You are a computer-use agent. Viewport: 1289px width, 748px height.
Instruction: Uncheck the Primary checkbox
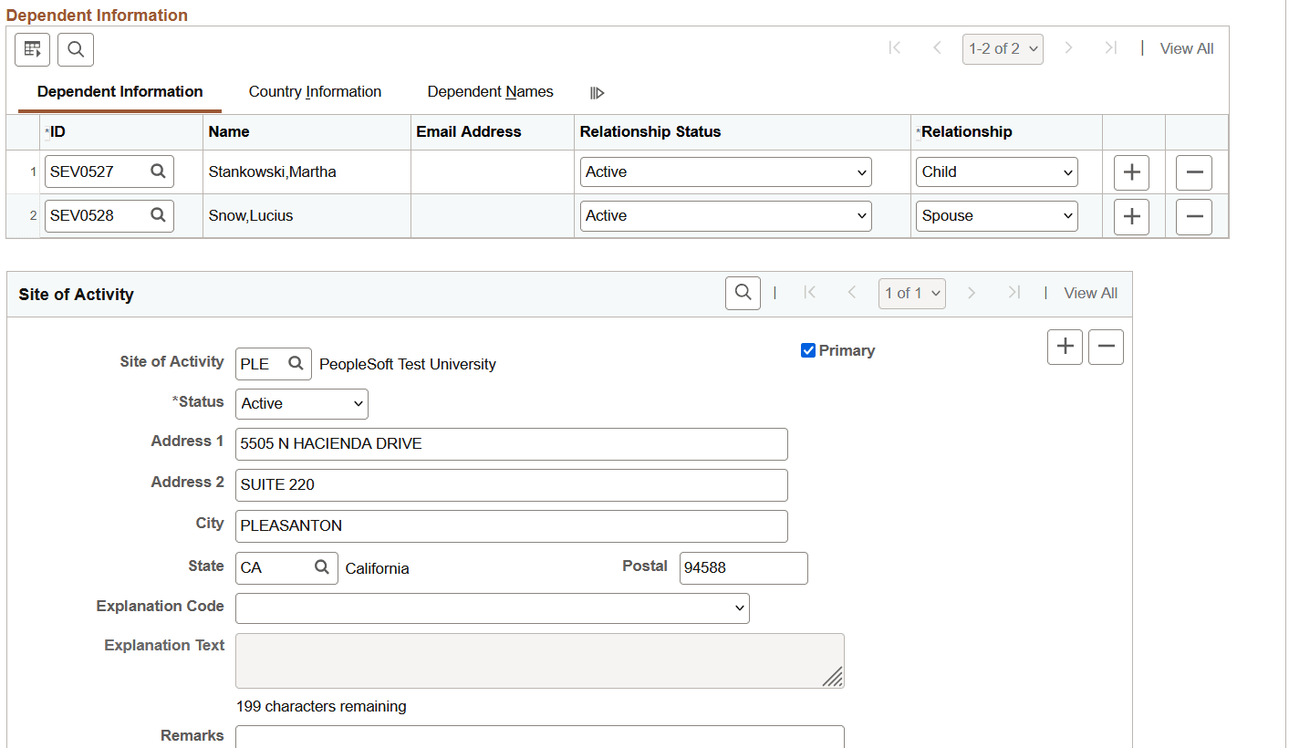808,350
